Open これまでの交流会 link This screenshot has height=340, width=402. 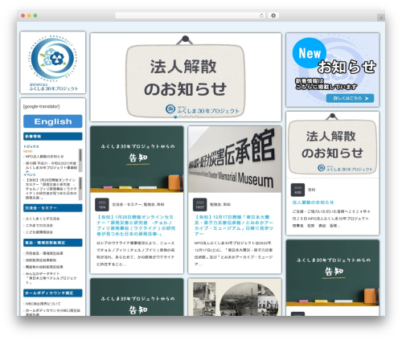click(x=39, y=225)
